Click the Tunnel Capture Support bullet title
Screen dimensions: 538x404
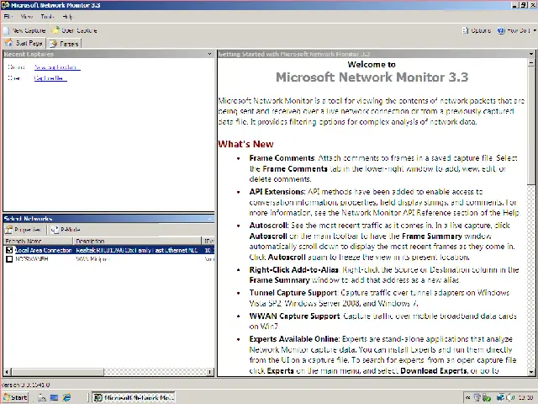[293, 293]
